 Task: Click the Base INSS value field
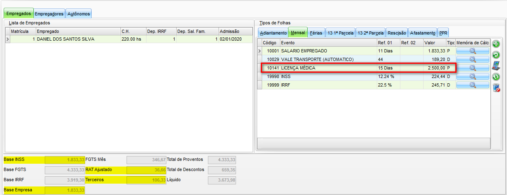pos(65,160)
